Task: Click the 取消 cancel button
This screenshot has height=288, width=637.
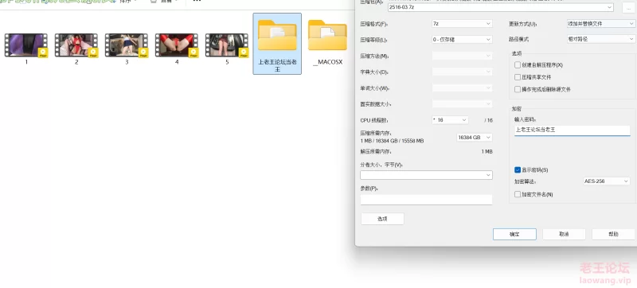Action: pyautogui.click(x=564, y=234)
